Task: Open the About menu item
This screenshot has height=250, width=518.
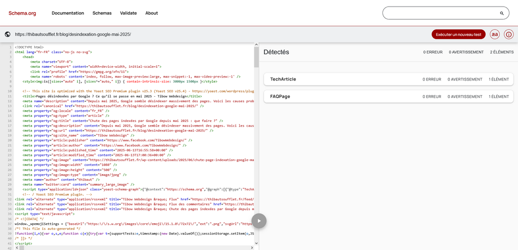Action: coord(152,13)
